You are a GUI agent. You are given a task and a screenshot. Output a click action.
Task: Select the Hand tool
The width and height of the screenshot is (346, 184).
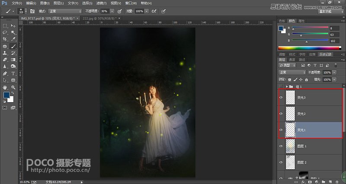click(5, 87)
